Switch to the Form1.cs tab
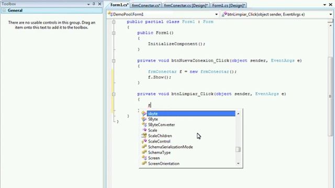Image resolution: width=335 pixels, height=188 pixels. [x=119, y=5]
